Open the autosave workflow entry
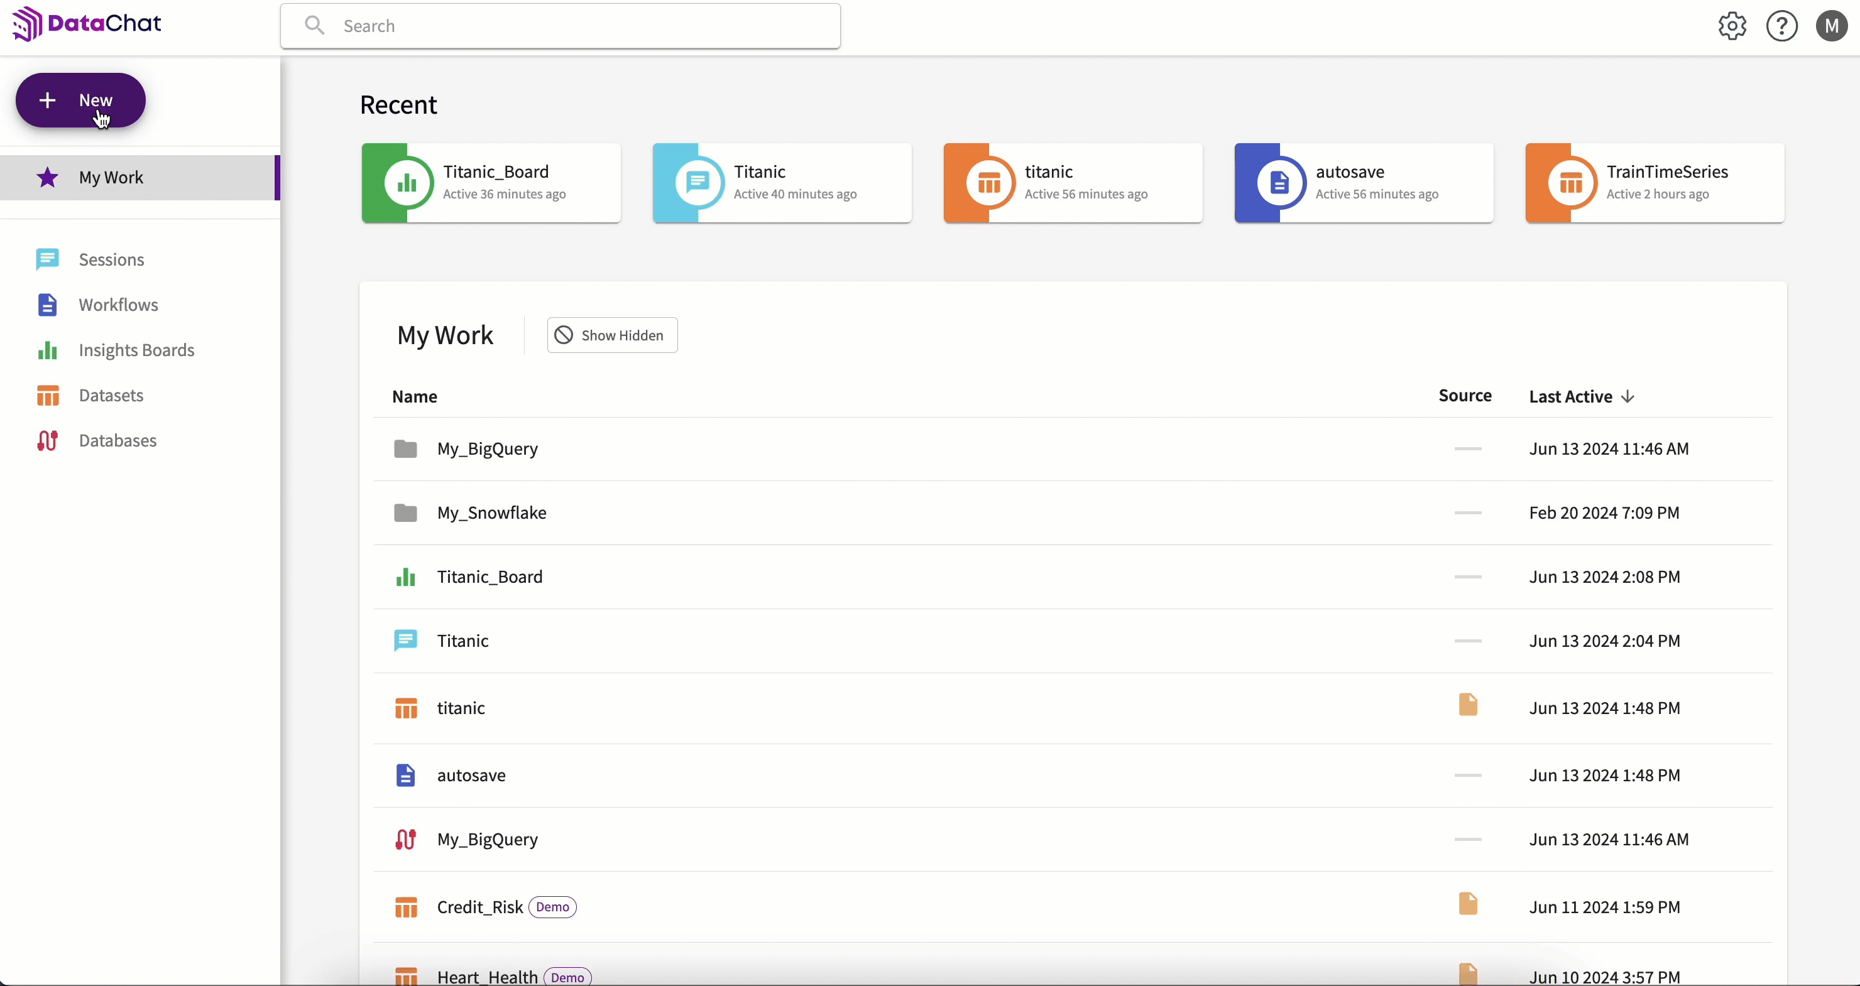The width and height of the screenshot is (1860, 986). click(x=470, y=774)
